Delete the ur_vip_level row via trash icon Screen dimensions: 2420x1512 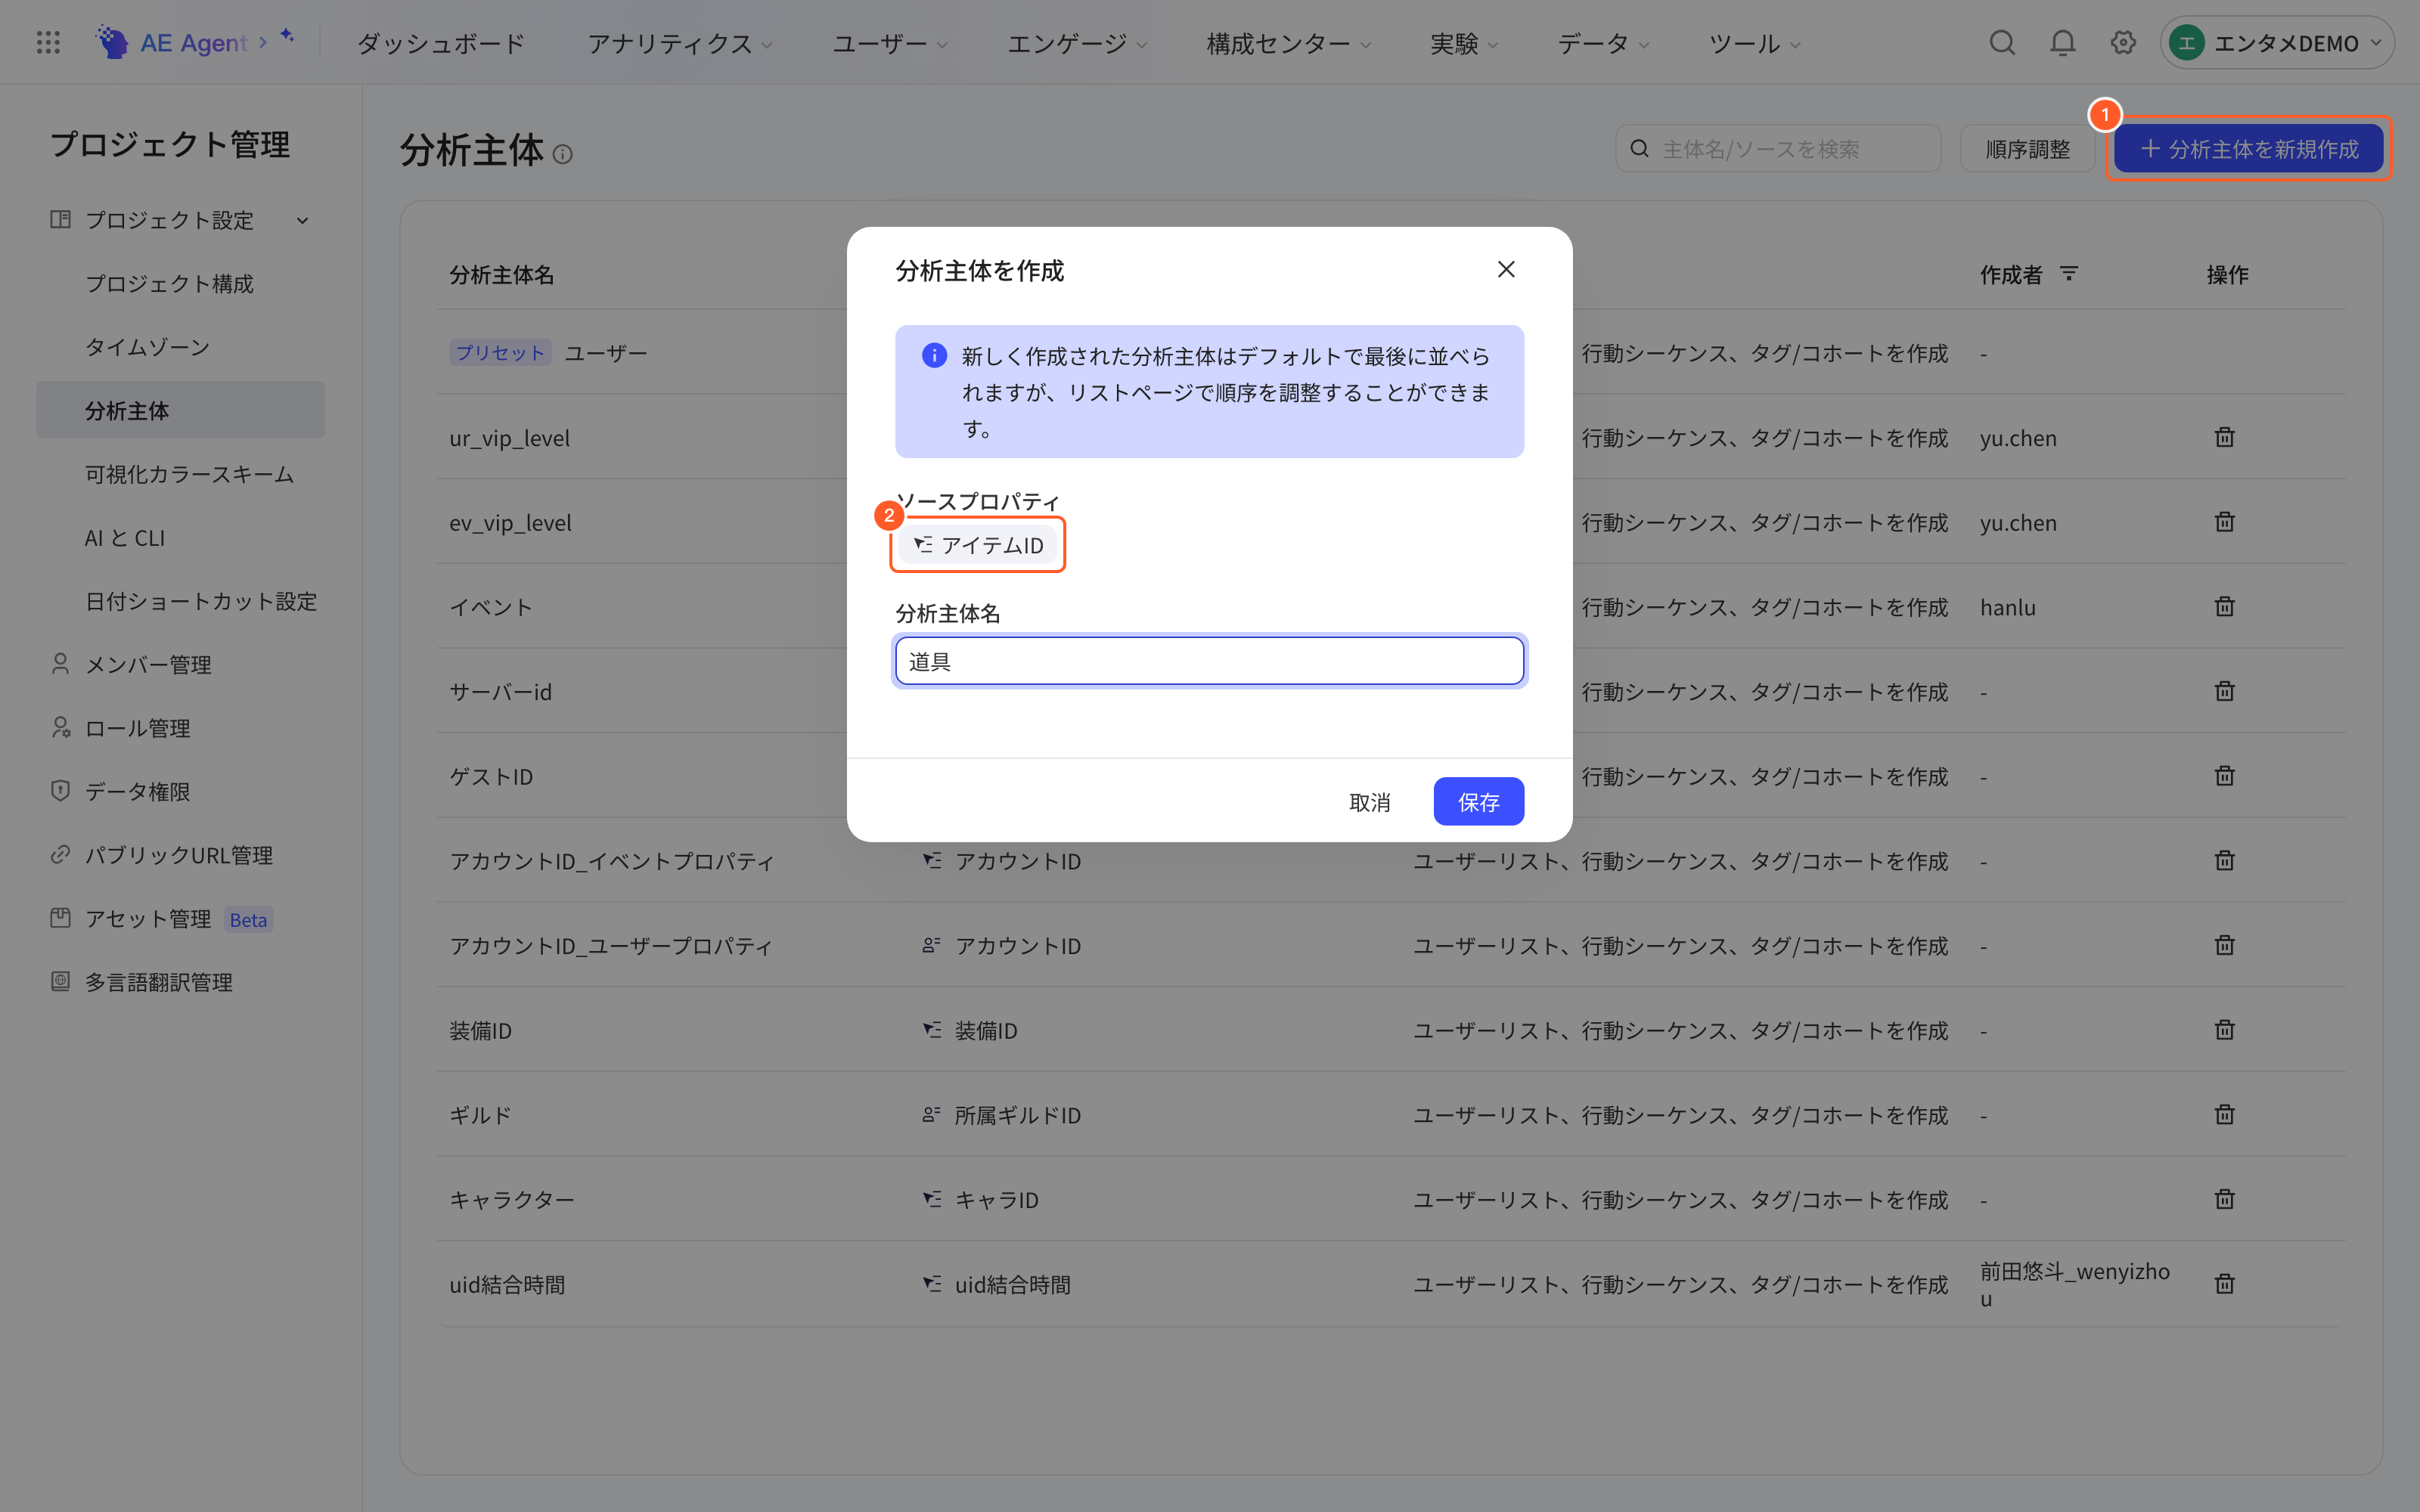point(2224,437)
